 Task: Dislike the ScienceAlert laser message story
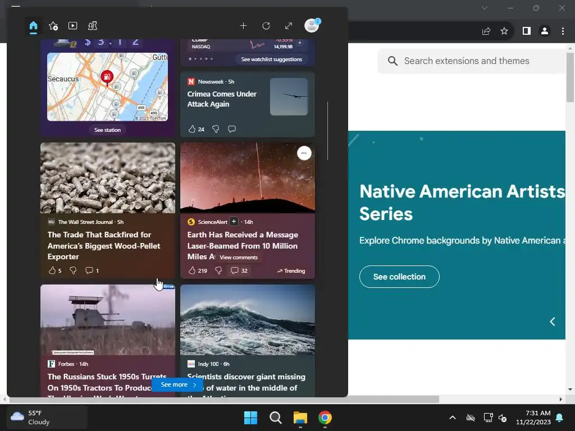[x=218, y=270]
